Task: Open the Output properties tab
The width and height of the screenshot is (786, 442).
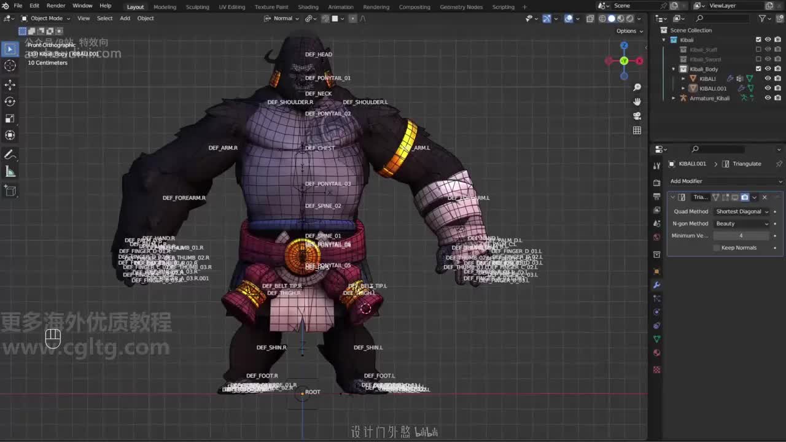Action: pos(656,196)
